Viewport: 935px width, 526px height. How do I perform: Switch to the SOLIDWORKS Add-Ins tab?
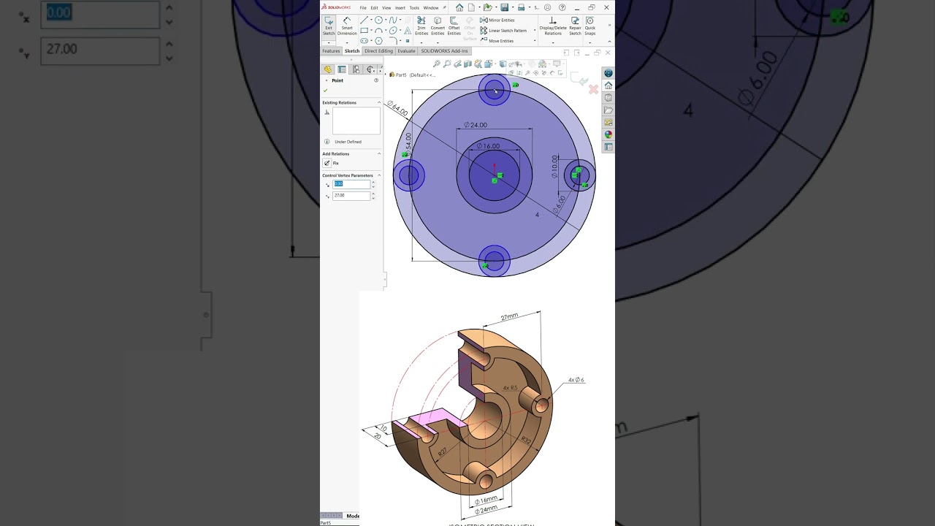point(444,51)
